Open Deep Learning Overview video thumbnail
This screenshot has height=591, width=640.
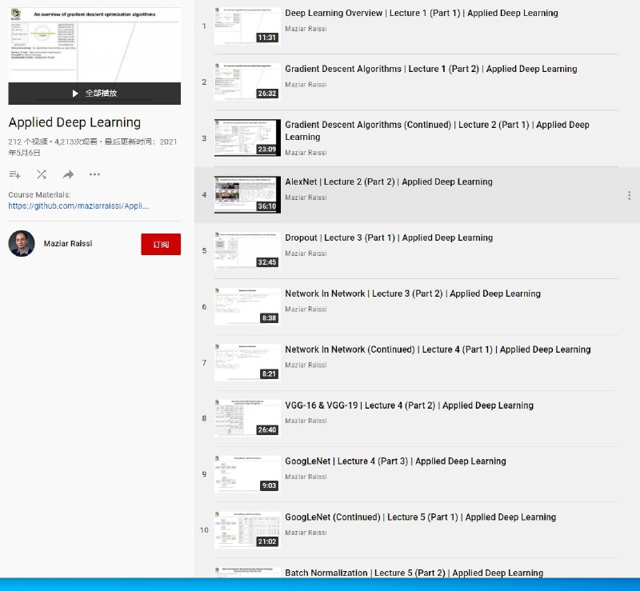tap(247, 26)
